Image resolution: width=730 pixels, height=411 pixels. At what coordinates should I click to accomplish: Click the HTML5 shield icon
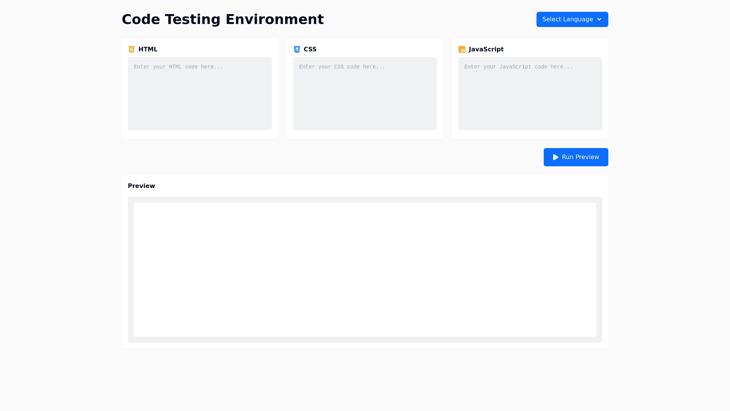pyautogui.click(x=132, y=49)
